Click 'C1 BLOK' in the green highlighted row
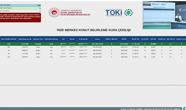 [x=136, y=44]
